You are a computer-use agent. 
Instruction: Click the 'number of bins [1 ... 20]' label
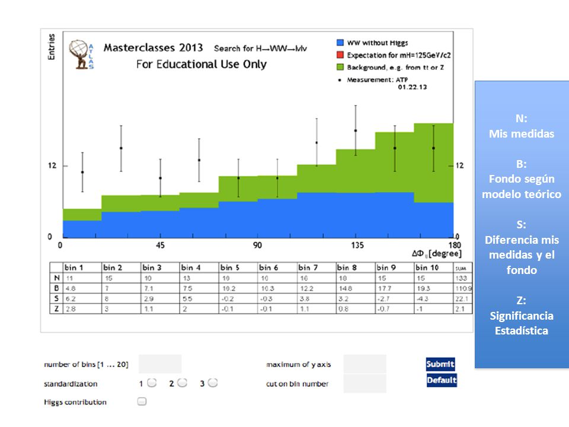pos(87,364)
